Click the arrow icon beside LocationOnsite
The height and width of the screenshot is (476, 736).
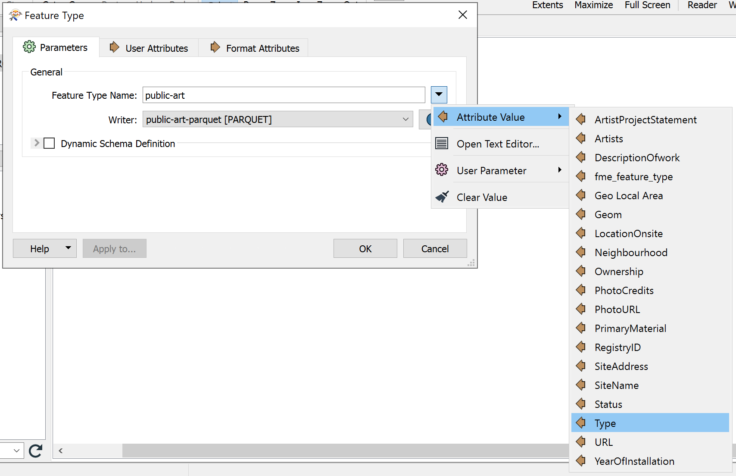(x=581, y=233)
